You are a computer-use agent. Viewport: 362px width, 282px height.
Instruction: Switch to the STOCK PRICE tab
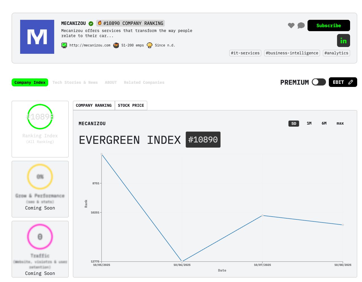click(x=131, y=105)
